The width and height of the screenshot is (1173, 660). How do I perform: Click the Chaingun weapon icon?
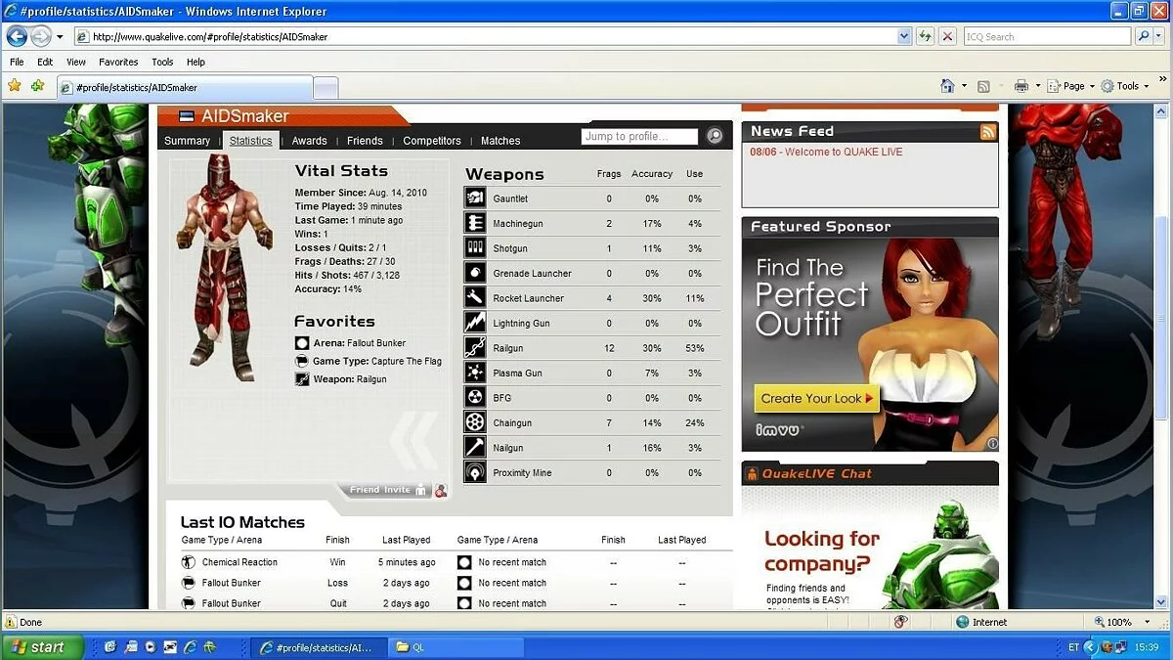[475, 423]
